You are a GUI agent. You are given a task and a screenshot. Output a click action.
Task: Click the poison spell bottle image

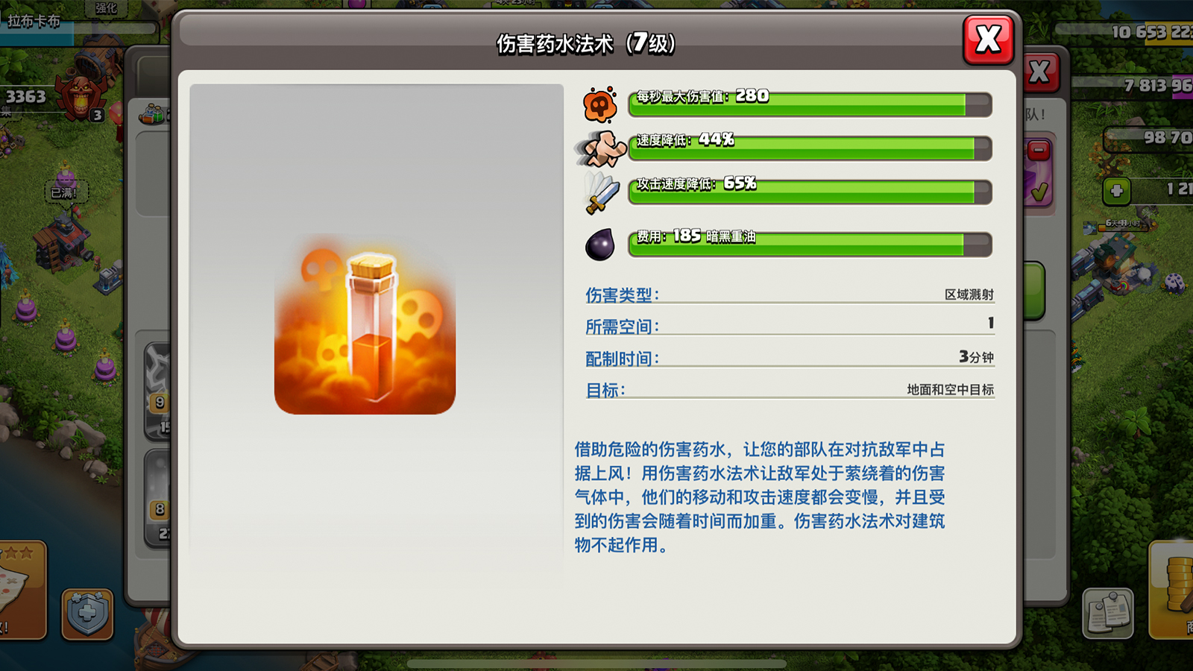[365, 327]
